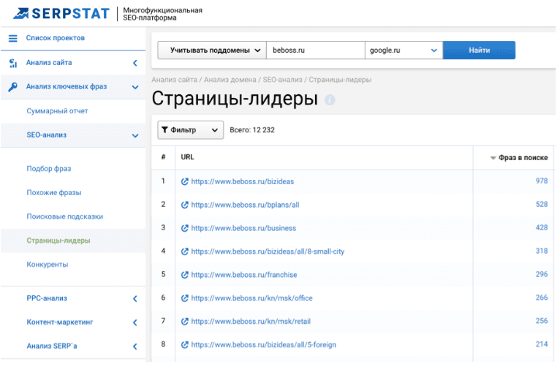560x367 pixels.
Task: Click the info icon beside Страницы-лидеры heading
Action: coord(330,100)
